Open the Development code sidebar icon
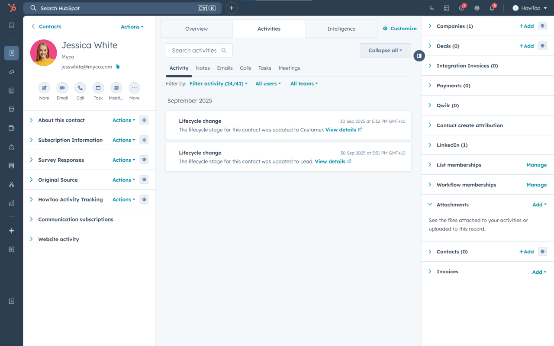This screenshot has height=346, width=554. pos(12,250)
